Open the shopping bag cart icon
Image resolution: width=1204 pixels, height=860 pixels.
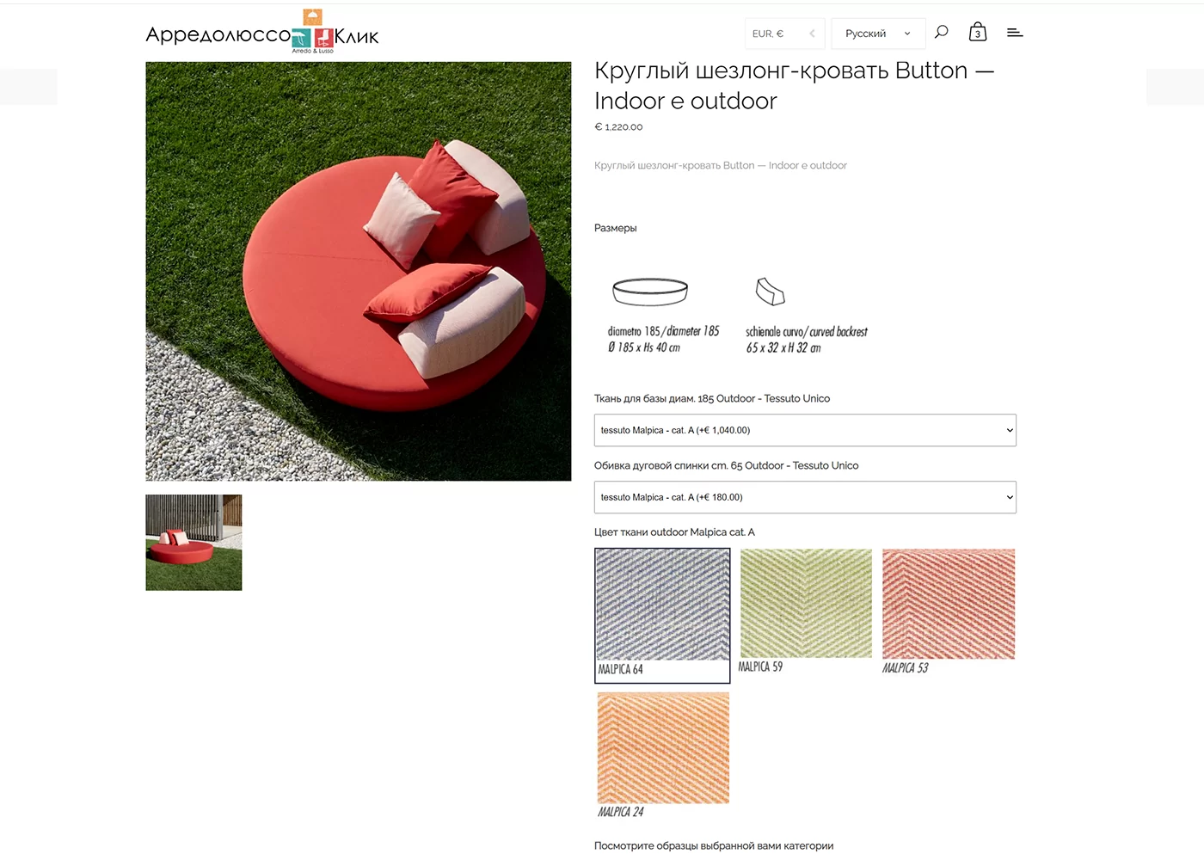pos(978,32)
